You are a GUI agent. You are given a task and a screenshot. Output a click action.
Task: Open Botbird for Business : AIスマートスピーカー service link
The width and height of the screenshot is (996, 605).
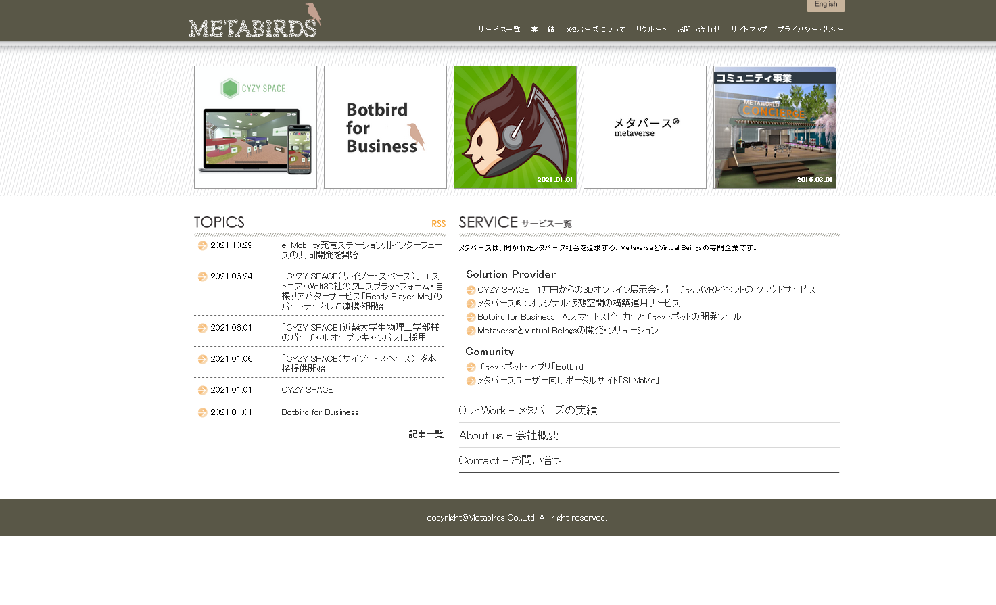(x=609, y=317)
